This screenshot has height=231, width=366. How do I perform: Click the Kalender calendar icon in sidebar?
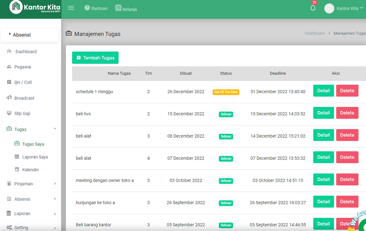click(17, 170)
